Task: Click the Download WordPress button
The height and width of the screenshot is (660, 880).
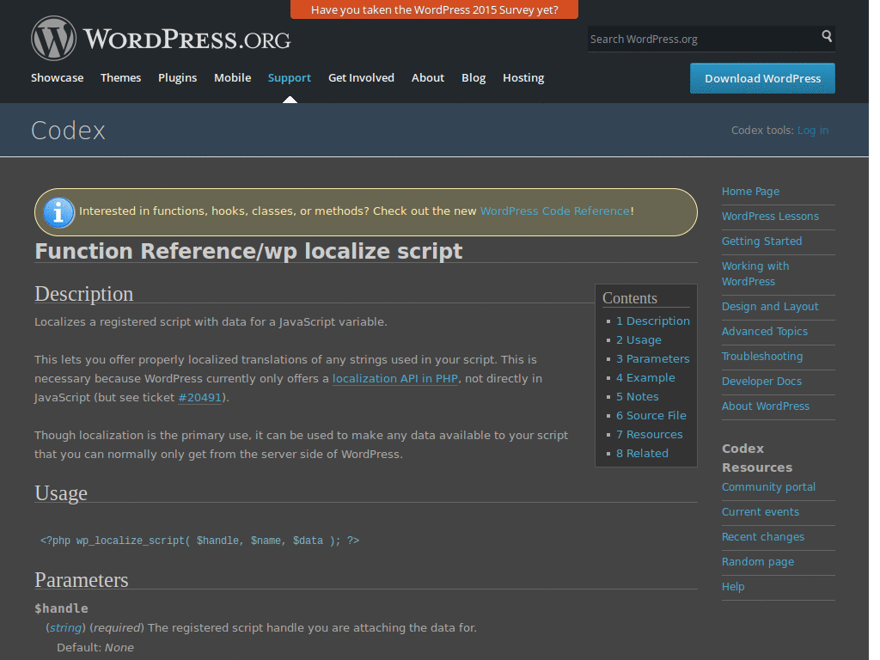Action: pos(762,78)
